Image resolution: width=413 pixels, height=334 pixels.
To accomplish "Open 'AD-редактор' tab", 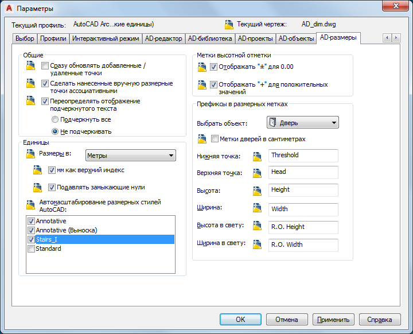I will click(x=163, y=39).
